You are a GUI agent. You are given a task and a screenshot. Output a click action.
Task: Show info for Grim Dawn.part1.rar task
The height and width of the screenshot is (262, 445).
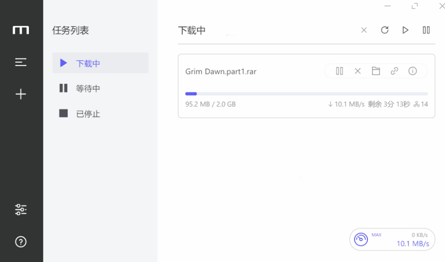tap(412, 71)
